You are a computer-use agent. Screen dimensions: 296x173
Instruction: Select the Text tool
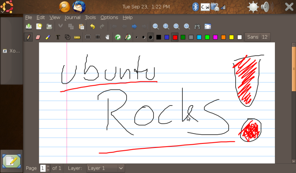pos(58,37)
